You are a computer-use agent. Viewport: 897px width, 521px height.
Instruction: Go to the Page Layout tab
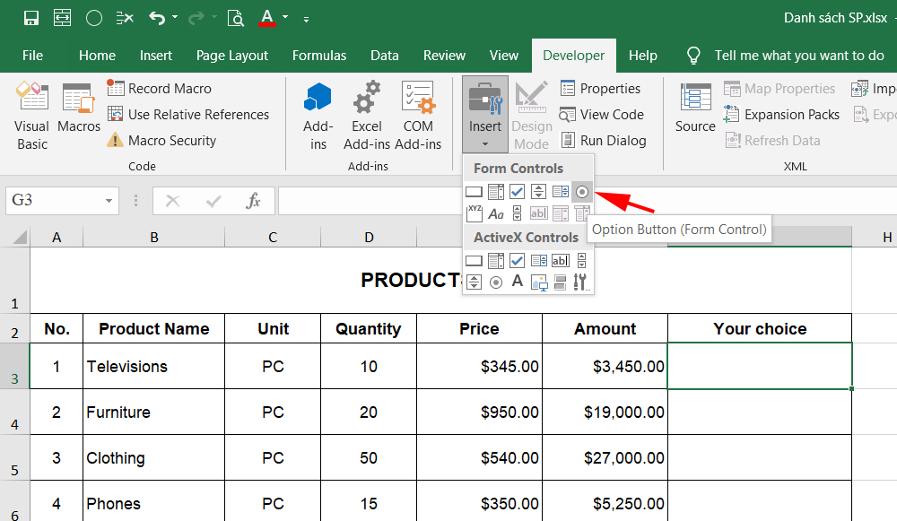[x=232, y=56]
